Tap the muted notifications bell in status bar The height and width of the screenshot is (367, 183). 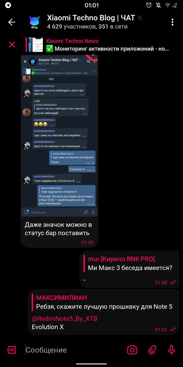pyautogui.click(x=158, y=5)
